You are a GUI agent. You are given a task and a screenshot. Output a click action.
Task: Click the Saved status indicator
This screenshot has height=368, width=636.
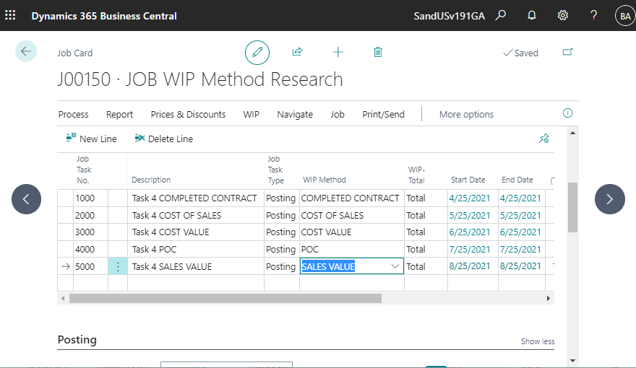point(520,53)
